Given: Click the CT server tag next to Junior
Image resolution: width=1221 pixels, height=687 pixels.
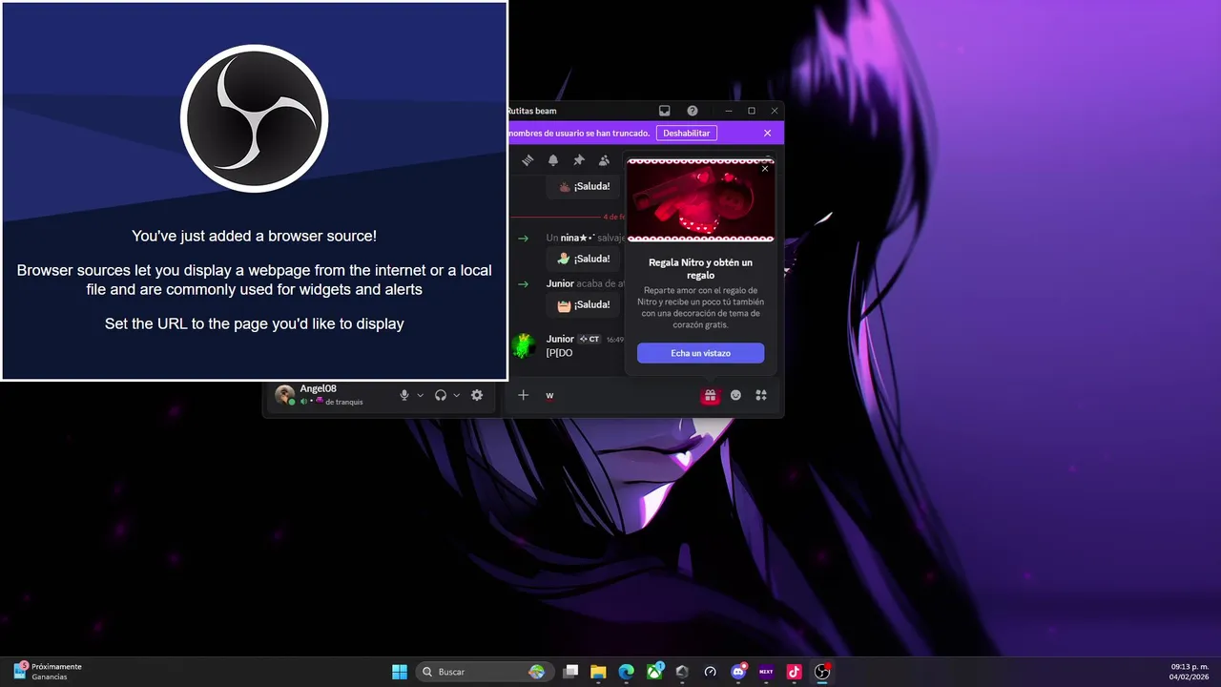Looking at the screenshot, I should click(x=590, y=339).
